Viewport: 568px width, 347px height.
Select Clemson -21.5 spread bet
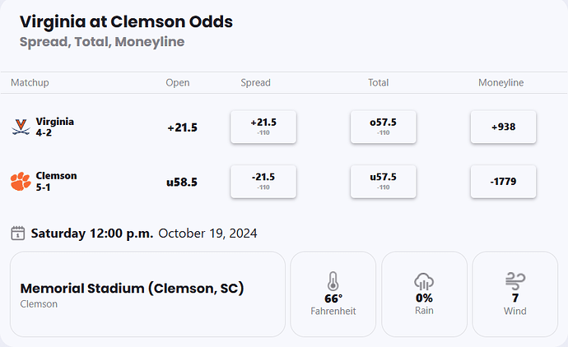point(263,181)
